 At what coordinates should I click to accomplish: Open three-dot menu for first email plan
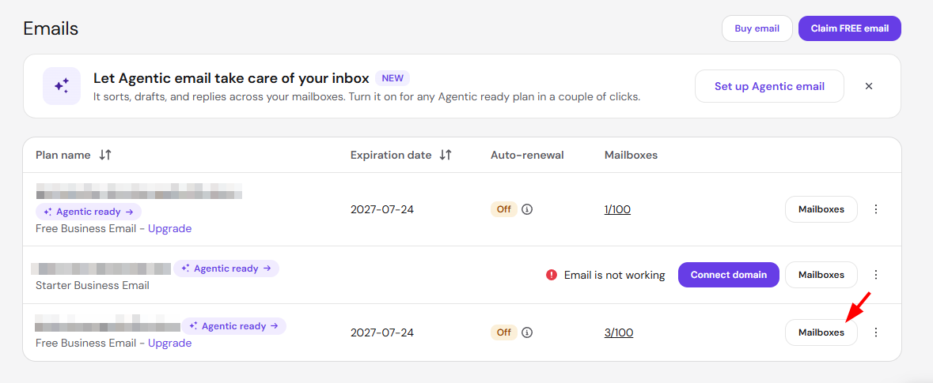tap(875, 209)
